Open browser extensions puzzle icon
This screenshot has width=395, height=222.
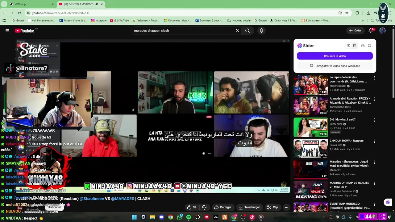(357, 13)
